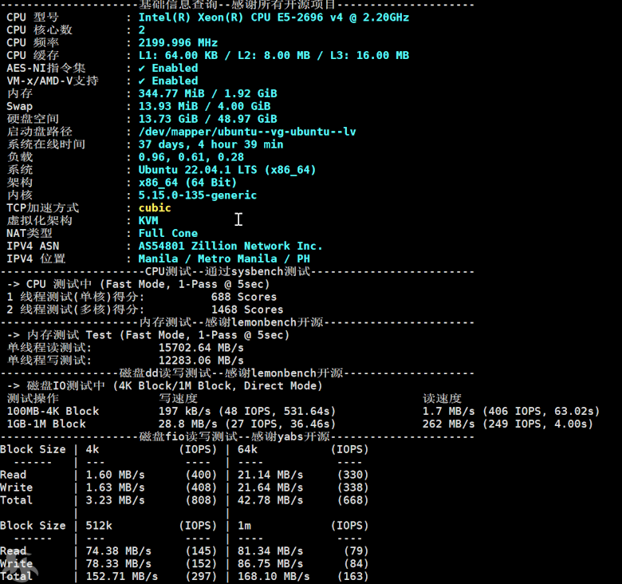This screenshot has height=584, width=622.
Task: Select the CPU frequency value 2199.996 MHz
Action: pos(178,42)
